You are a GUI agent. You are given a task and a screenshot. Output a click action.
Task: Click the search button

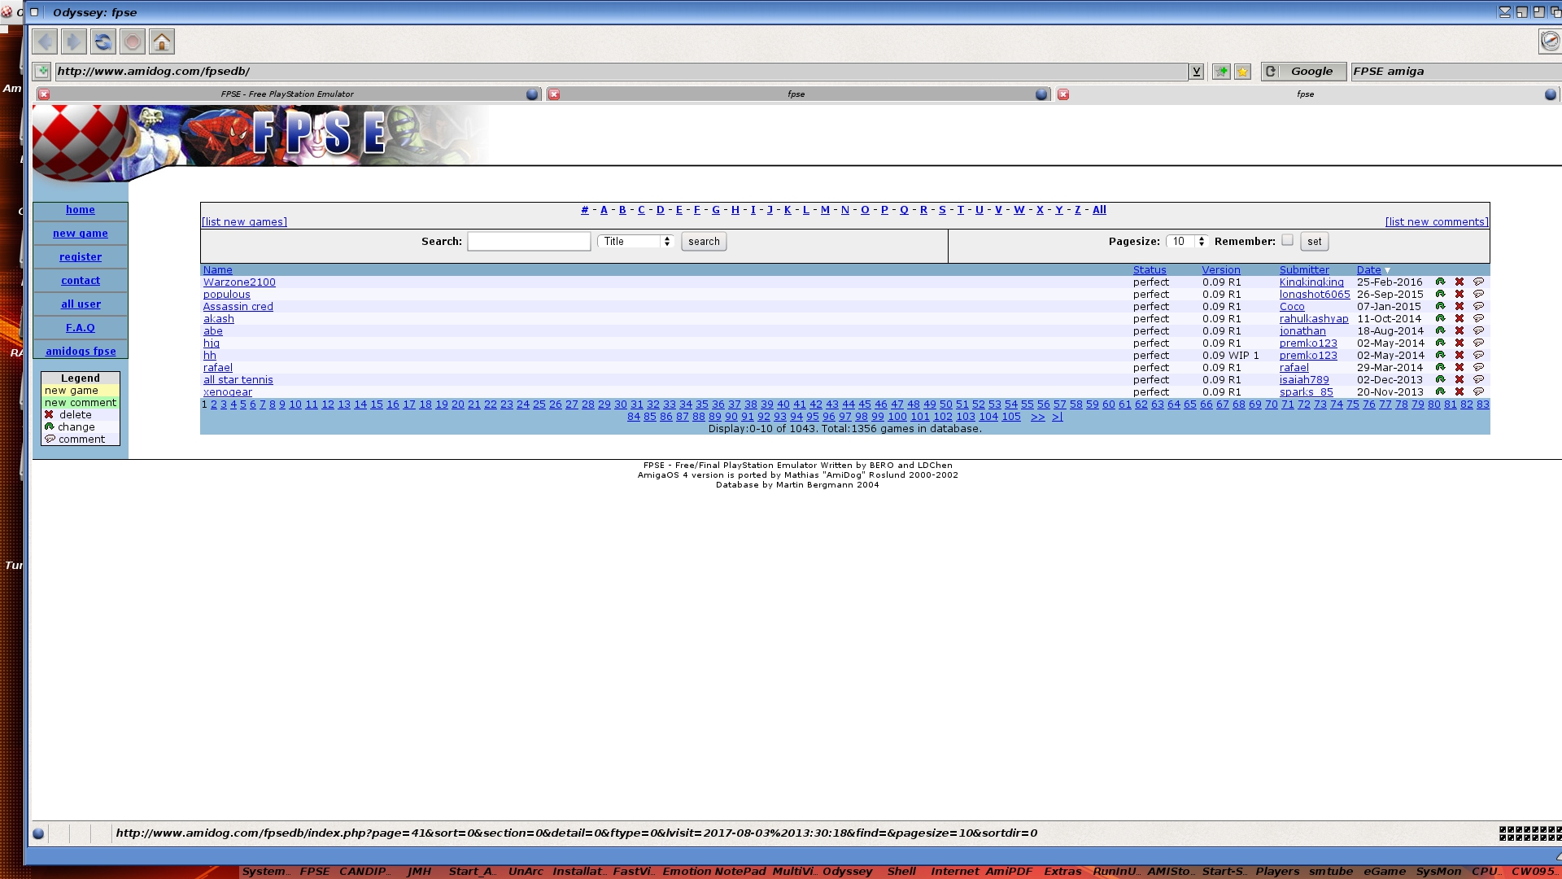click(x=704, y=242)
